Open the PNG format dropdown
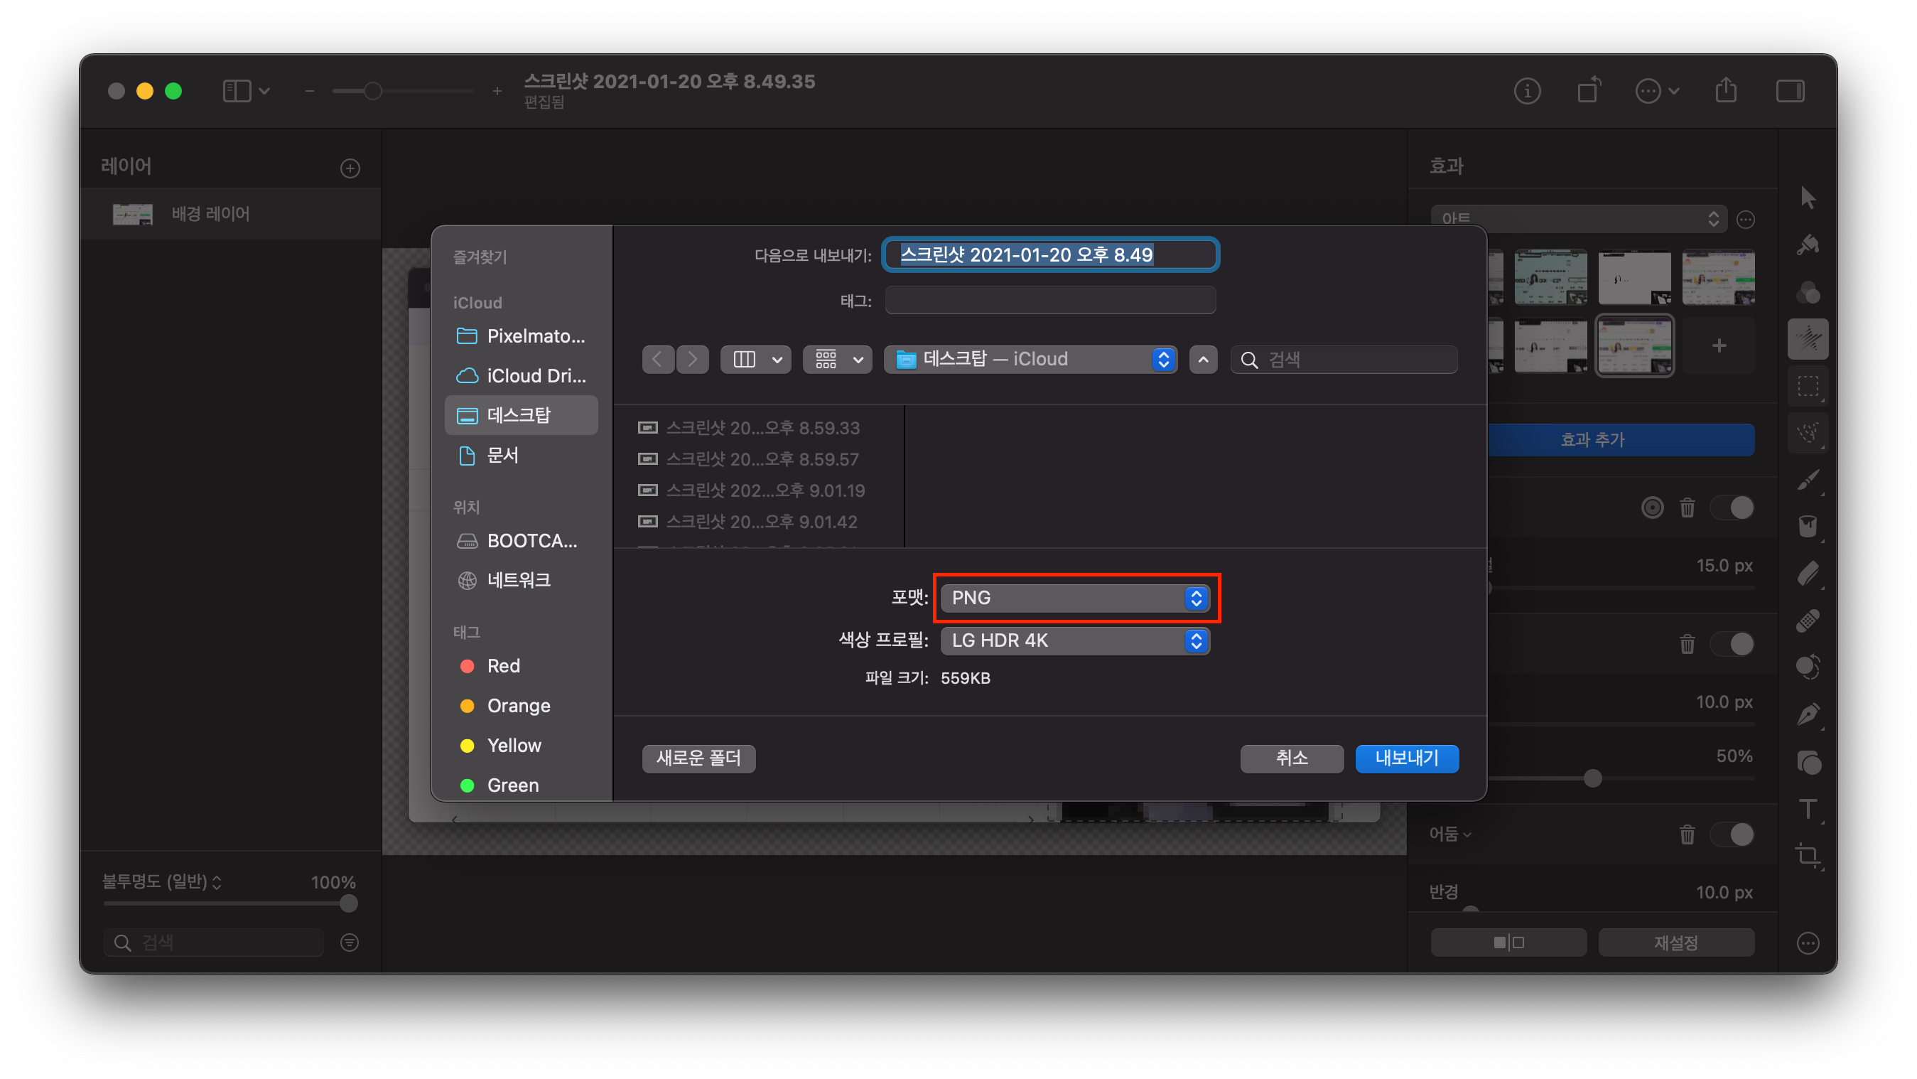The height and width of the screenshot is (1079, 1917). pos(1074,598)
